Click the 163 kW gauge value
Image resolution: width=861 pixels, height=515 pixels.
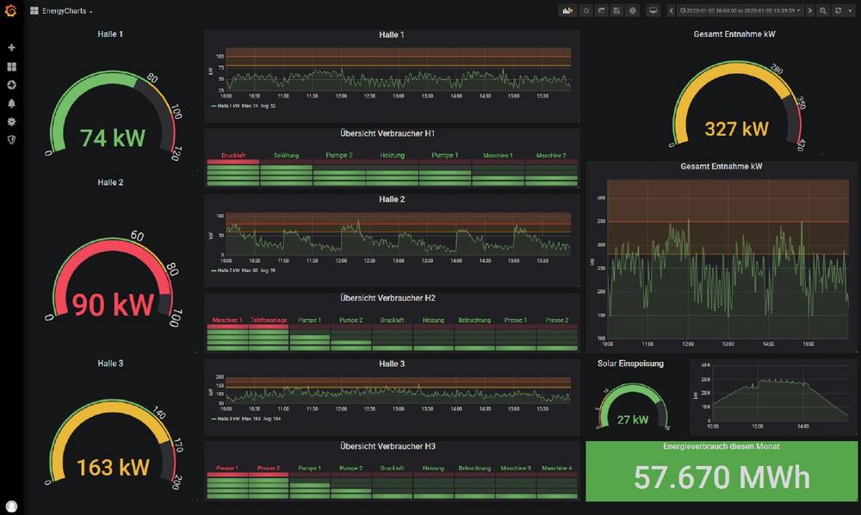click(x=113, y=468)
